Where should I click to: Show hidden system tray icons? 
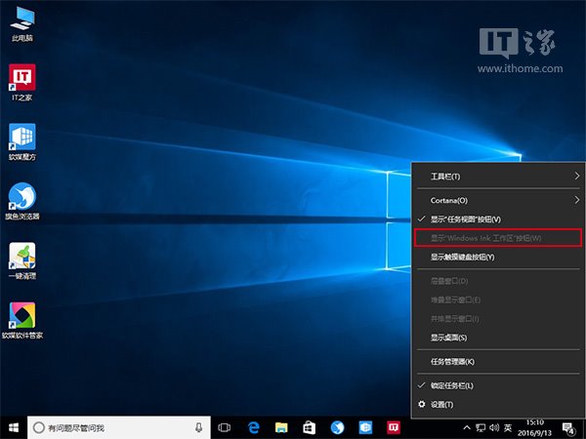coord(467,428)
